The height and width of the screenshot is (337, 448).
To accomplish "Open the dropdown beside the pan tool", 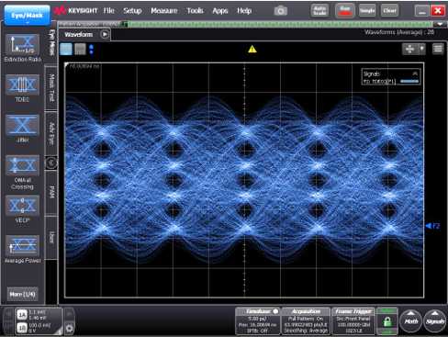I will click(421, 49).
